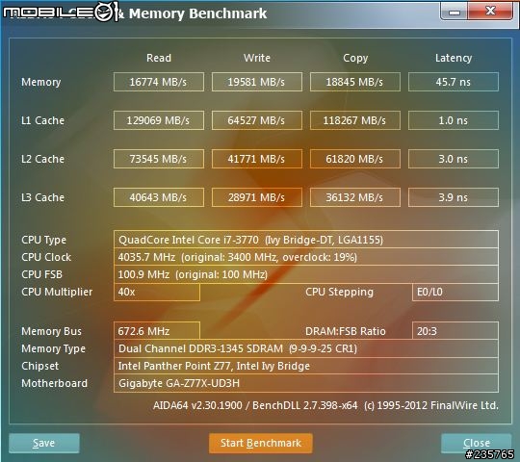Select L1 Cache Write 64527 MB/s
The width and height of the screenshot is (520, 462).
257,120
